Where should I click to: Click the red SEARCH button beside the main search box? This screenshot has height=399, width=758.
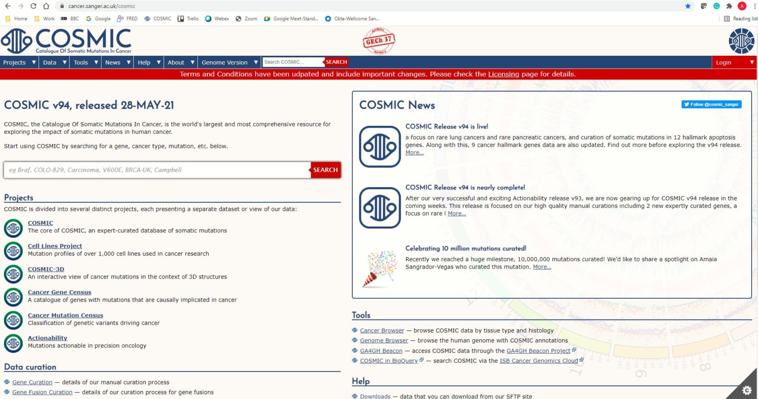325,170
